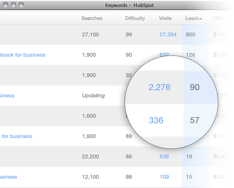The height and width of the screenshot is (188, 234).
Task: Select the 126 leads cell
Action: click(191, 55)
